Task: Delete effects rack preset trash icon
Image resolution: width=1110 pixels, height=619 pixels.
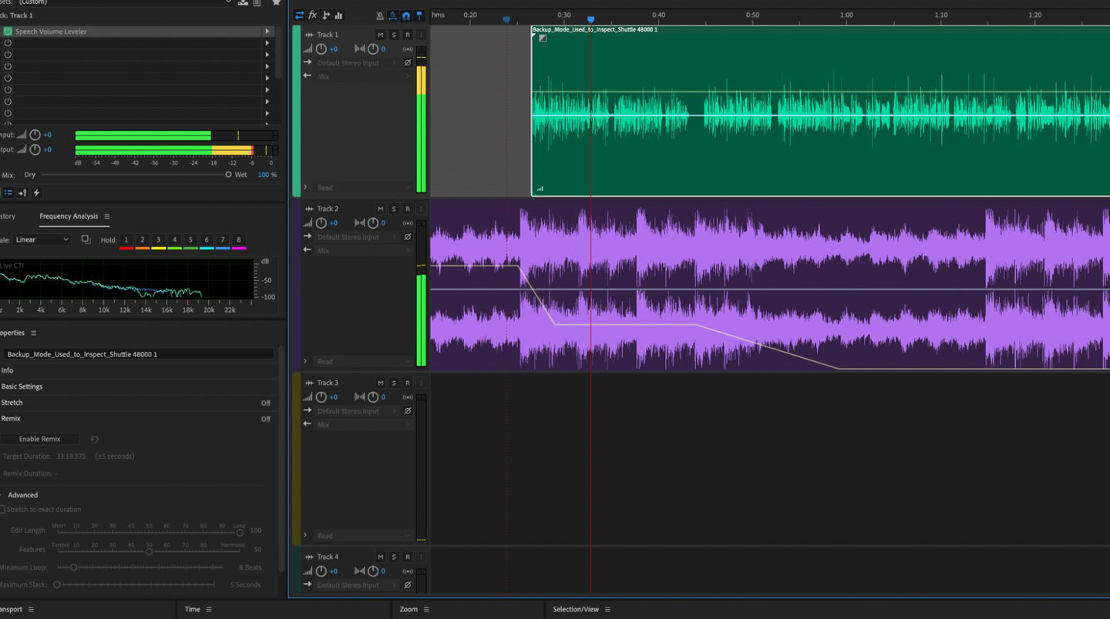Action: point(257,2)
